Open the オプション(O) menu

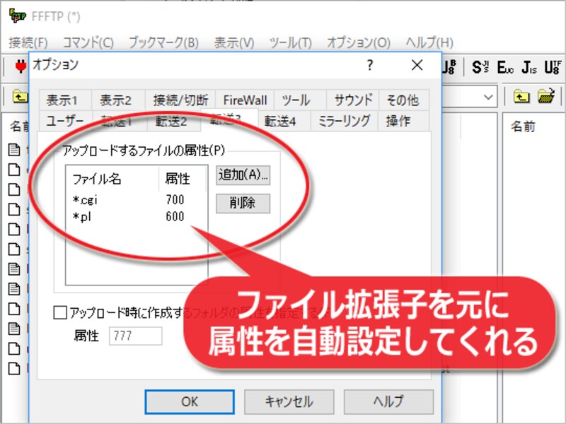(x=359, y=42)
